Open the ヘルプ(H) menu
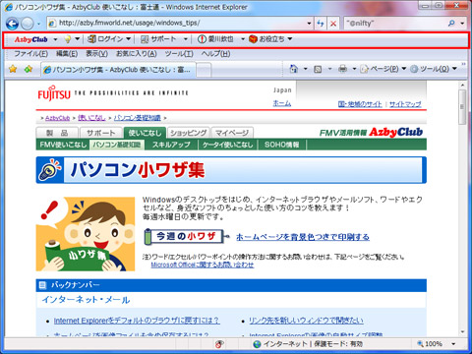This screenshot has height=354, width=472. (x=215, y=54)
